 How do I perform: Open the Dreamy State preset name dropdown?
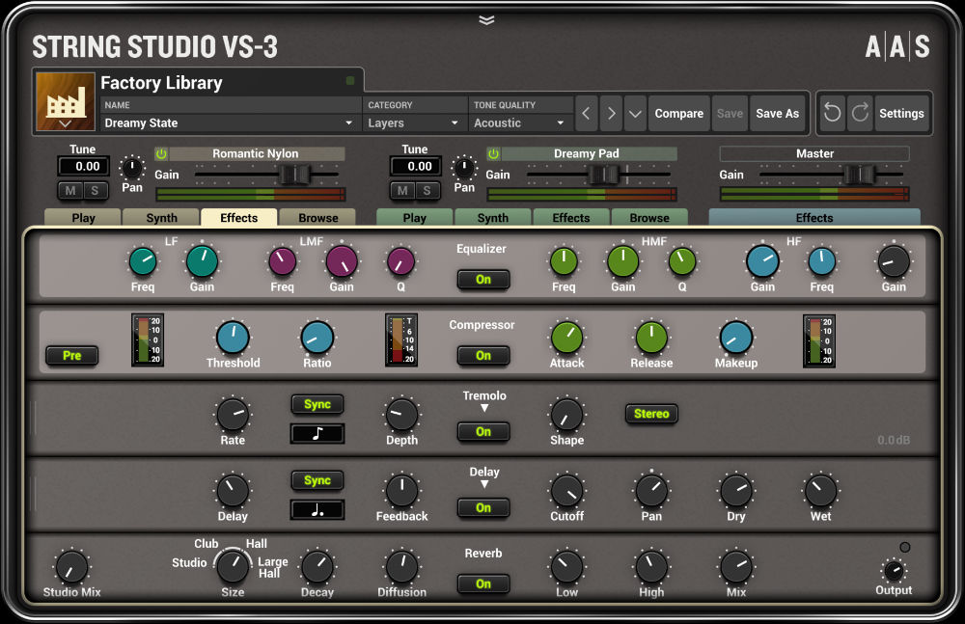point(349,122)
